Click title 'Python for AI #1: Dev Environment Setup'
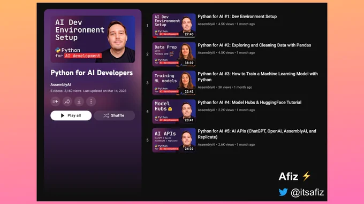 tap(237, 17)
